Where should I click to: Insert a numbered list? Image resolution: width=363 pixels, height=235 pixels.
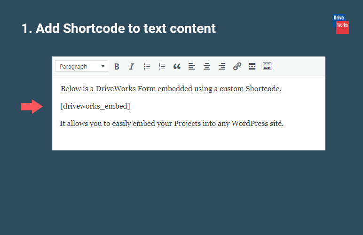[162, 67]
